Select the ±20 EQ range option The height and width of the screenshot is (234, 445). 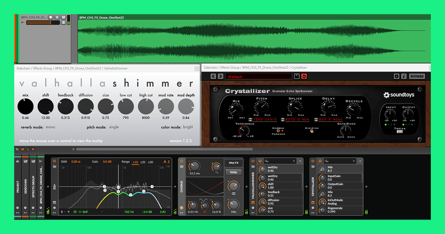143,162
